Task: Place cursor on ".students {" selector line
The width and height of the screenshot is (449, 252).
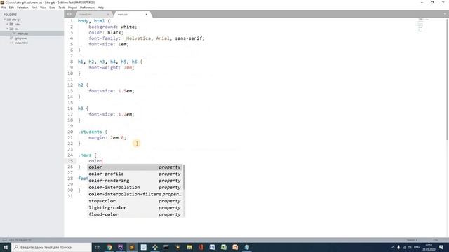Action: [93, 132]
